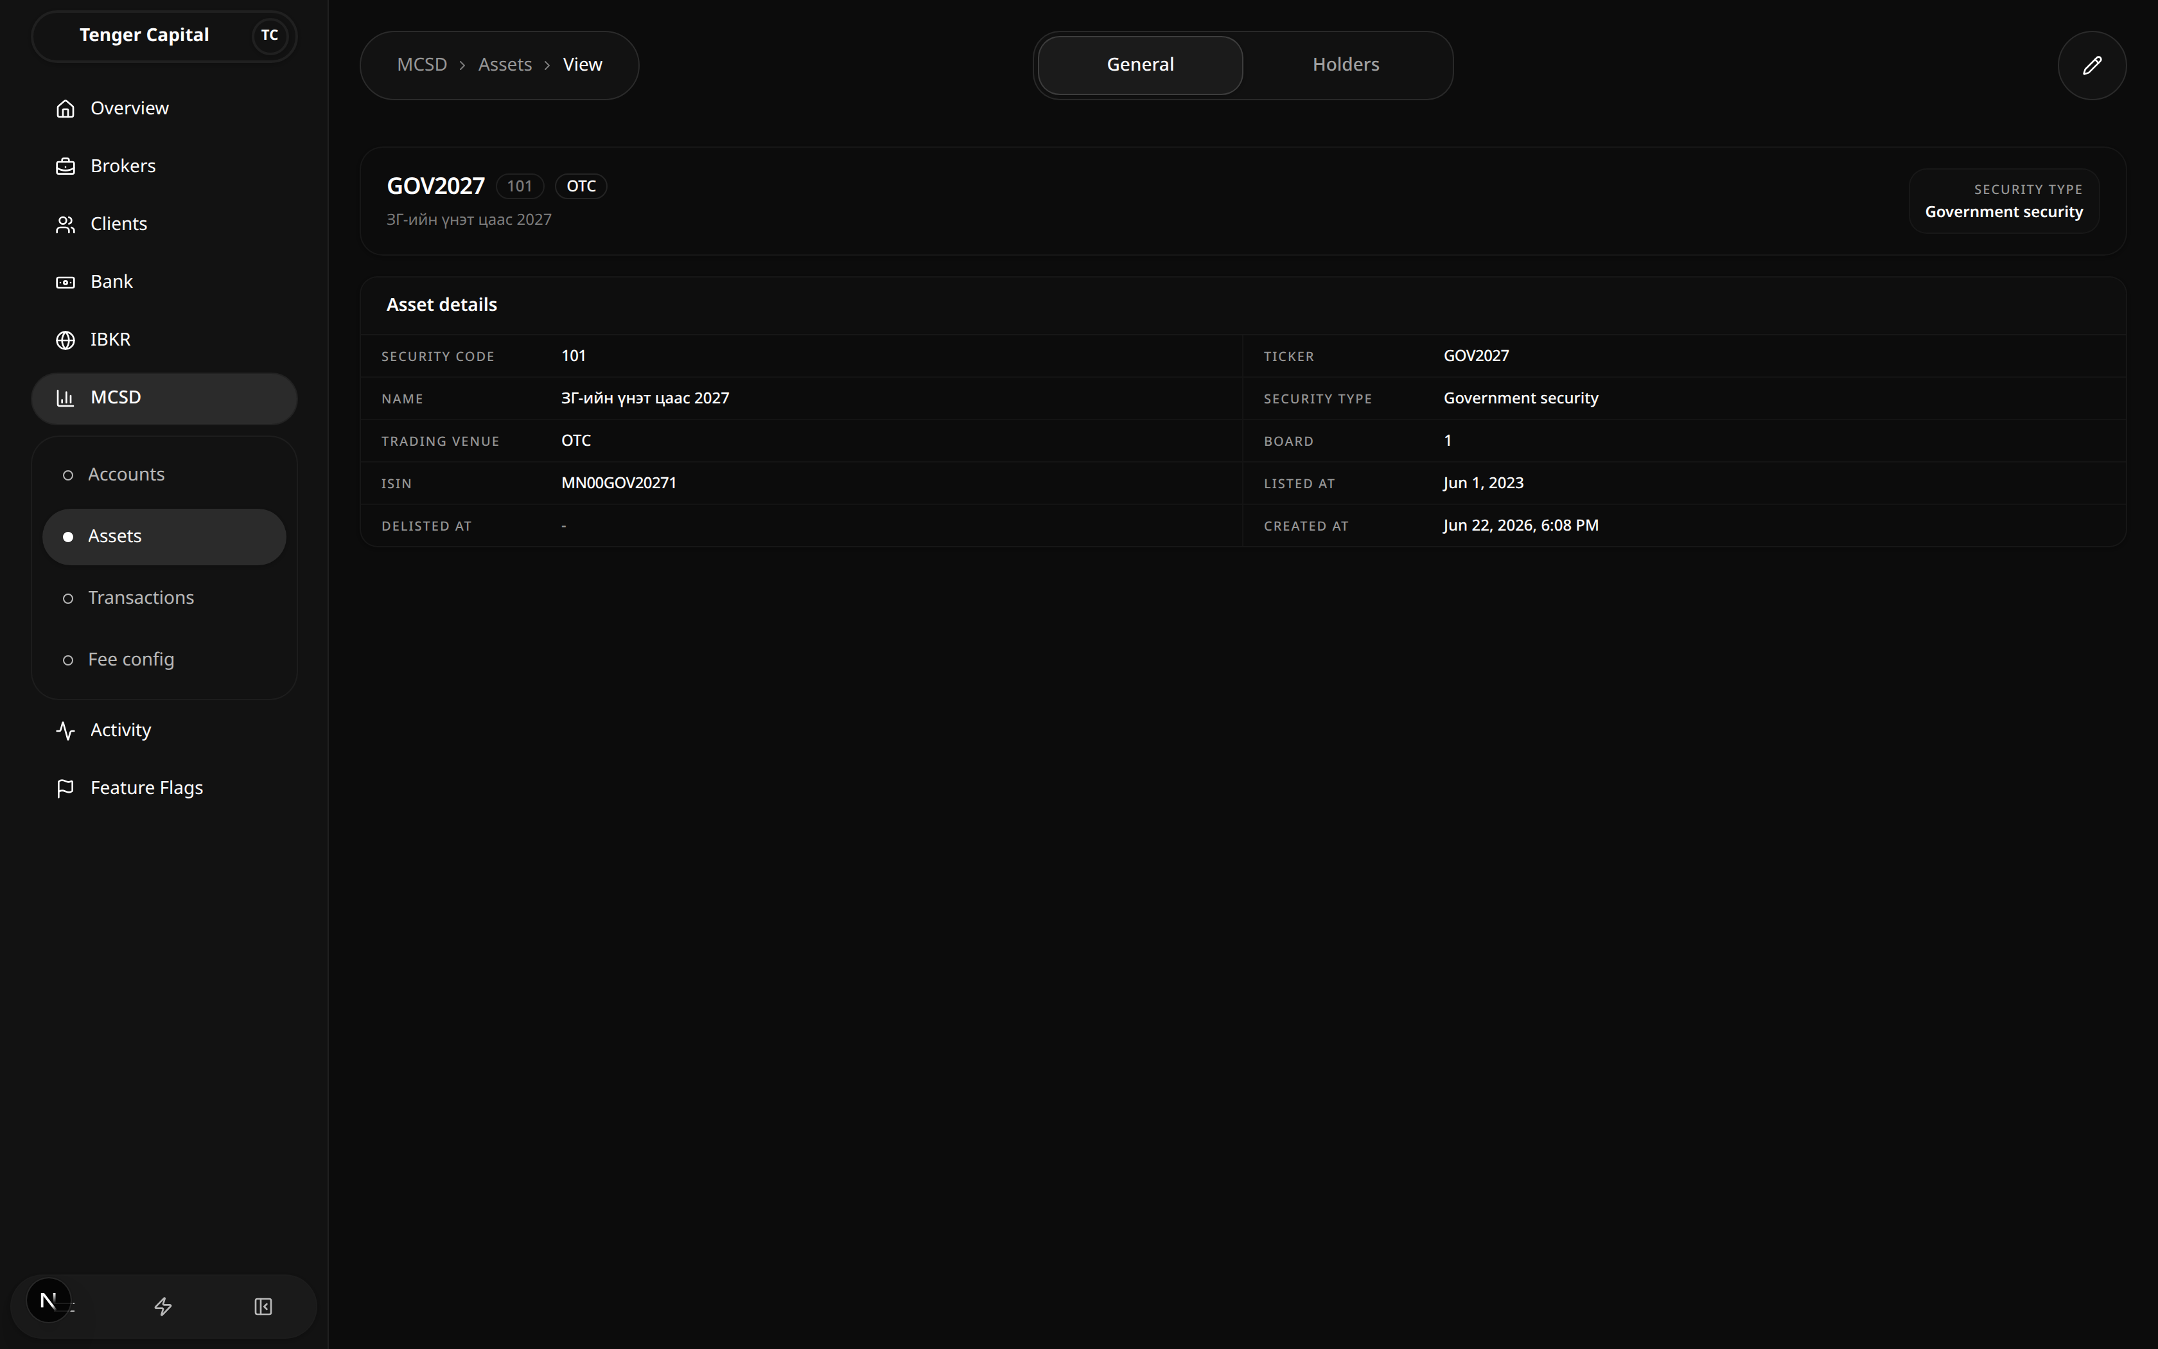The width and height of the screenshot is (2158, 1349).
Task: Click the N logo badge at bottom left
Action: pyautogui.click(x=48, y=1301)
